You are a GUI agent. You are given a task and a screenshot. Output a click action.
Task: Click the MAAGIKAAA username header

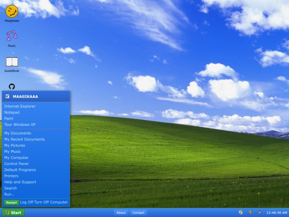coord(26,96)
